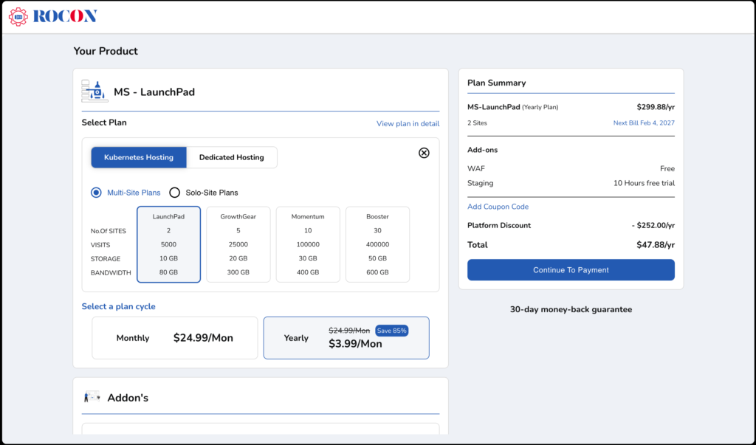Switch to the Dedicated Hosting tab
The image size is (756, 445).
pos(231,157)
